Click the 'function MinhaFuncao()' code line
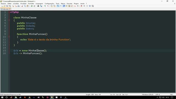The width and height of the screenshot is (176, 99). (x=32, y=34)
